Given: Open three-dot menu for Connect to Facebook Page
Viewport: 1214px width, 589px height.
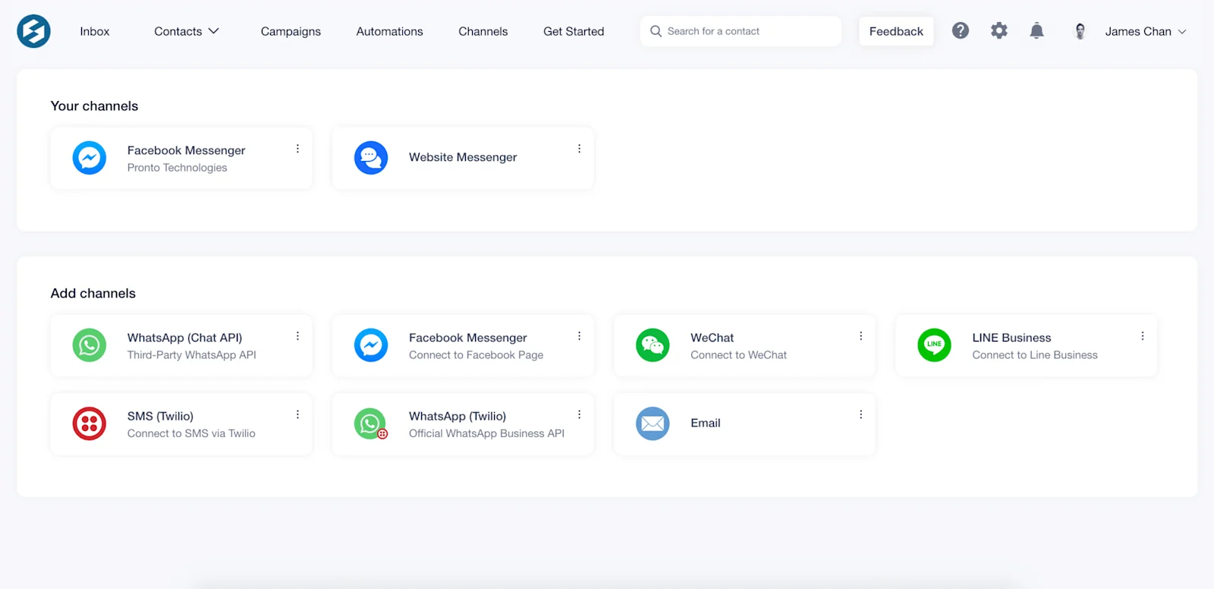Looking at the screenshot, I should click(579, 335).
